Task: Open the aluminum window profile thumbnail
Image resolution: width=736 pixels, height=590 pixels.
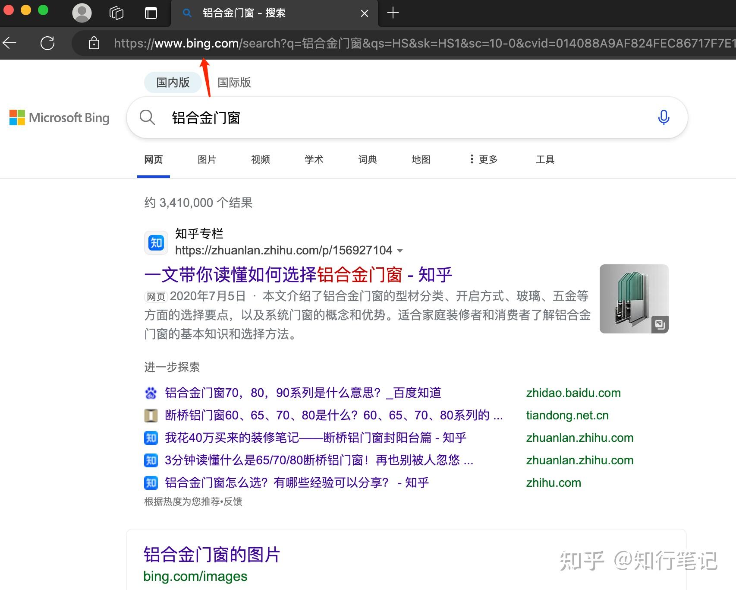Action: [634, 299]
